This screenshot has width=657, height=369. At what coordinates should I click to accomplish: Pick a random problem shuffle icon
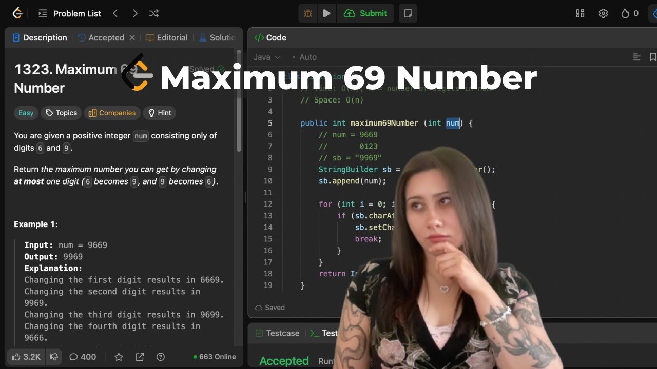click(x=154, y=13)
